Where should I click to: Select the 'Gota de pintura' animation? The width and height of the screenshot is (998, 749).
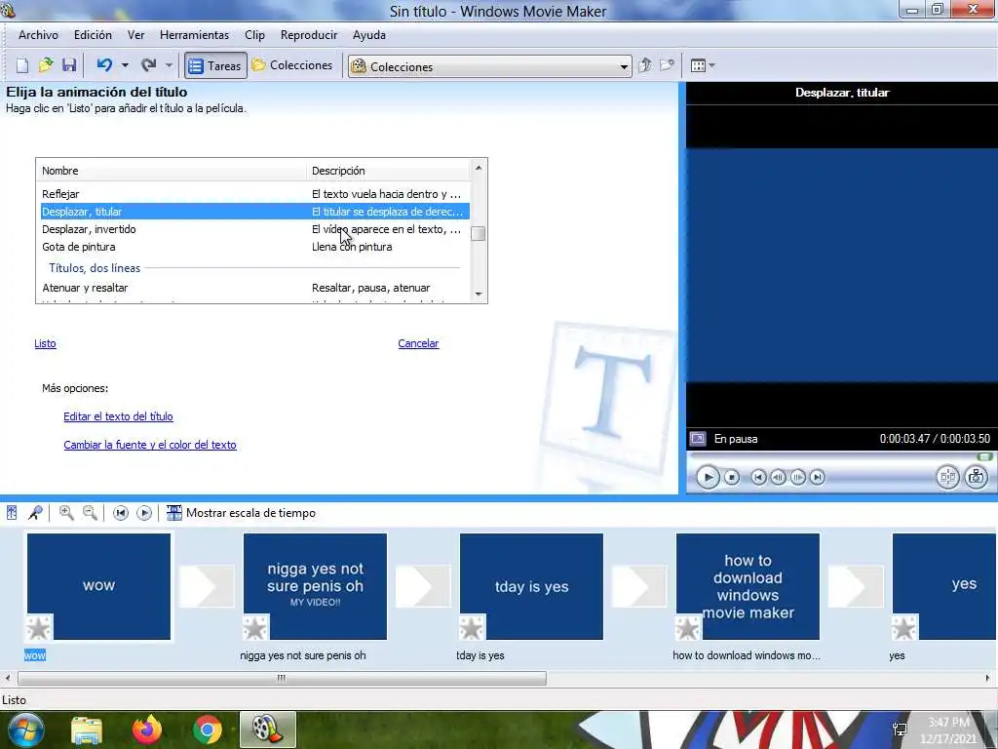(x=254, y=247)
